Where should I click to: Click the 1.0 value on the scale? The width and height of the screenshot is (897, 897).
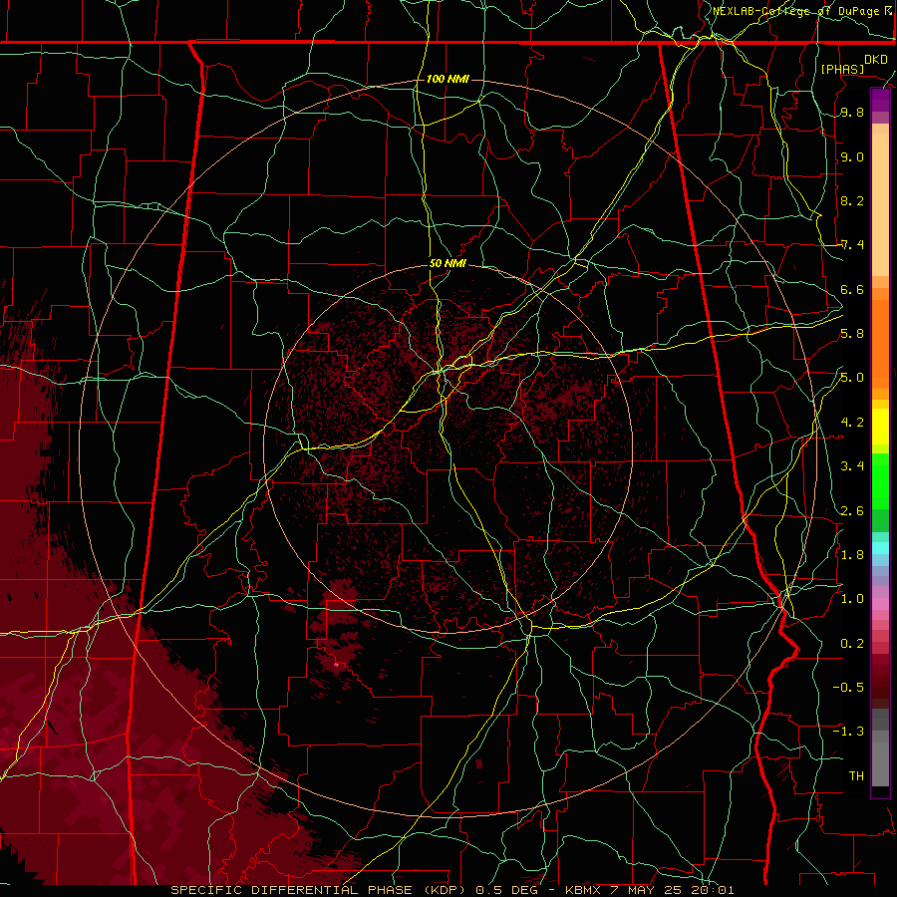[x=852, y=599]
